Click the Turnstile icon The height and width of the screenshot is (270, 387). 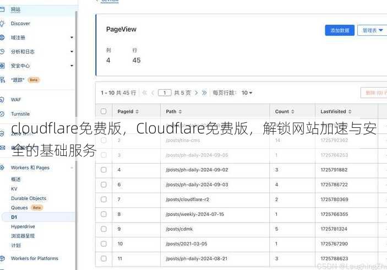click(2, 114)
